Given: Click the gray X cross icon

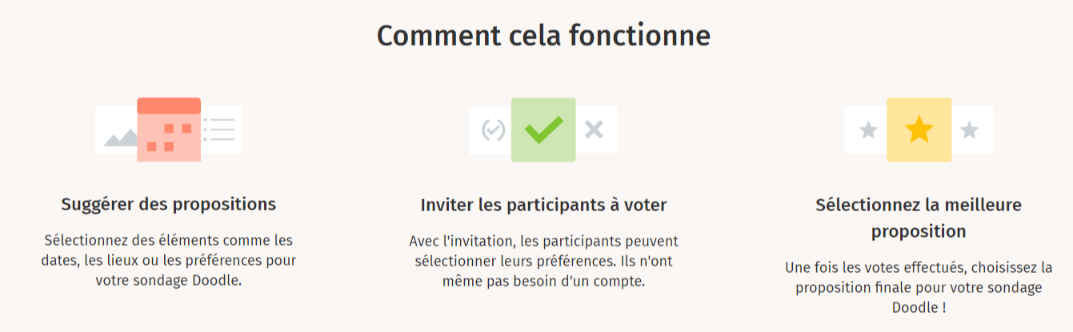Looking at the screenshot, I should 593,129.
